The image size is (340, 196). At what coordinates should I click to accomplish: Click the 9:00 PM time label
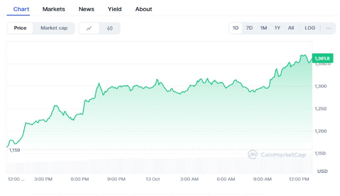[116, 179]
